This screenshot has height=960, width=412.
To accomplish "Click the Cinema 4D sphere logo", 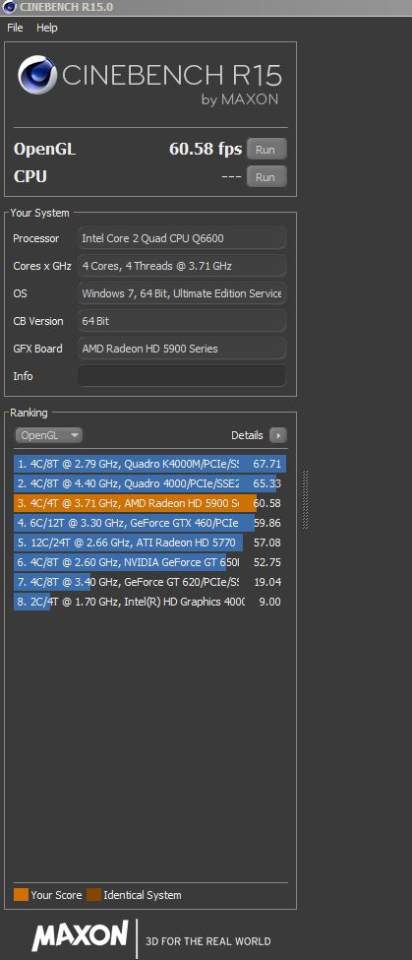I will [37, 75].
